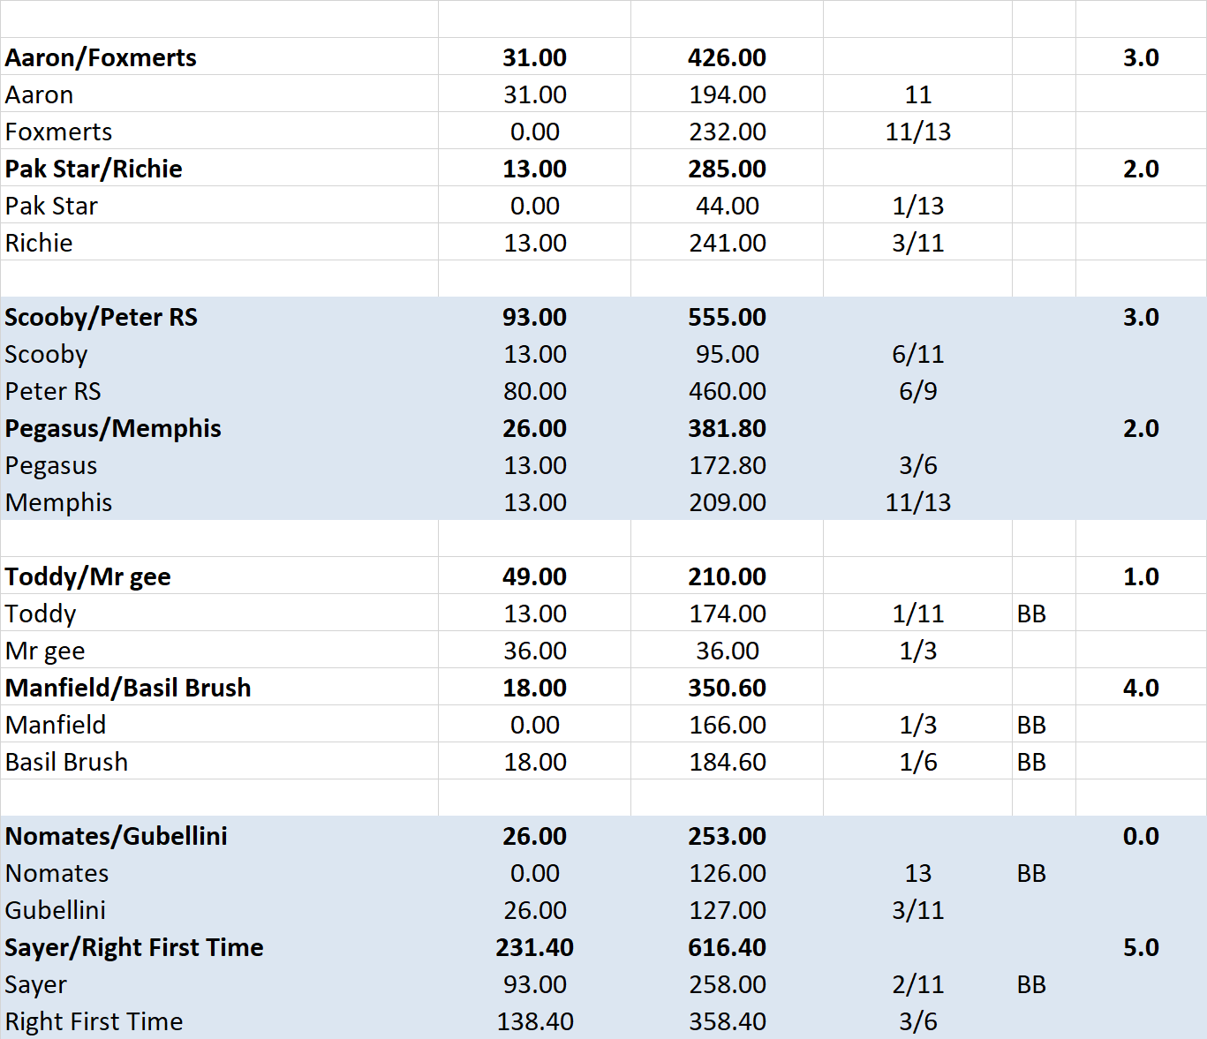Click the 555.00 total for Scooby/Peter RS

[727, 317]
